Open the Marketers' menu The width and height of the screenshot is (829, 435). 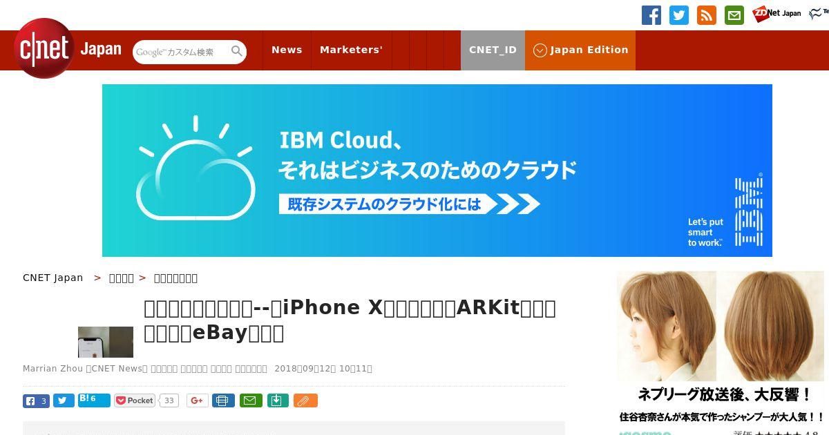tap(351, 50)
